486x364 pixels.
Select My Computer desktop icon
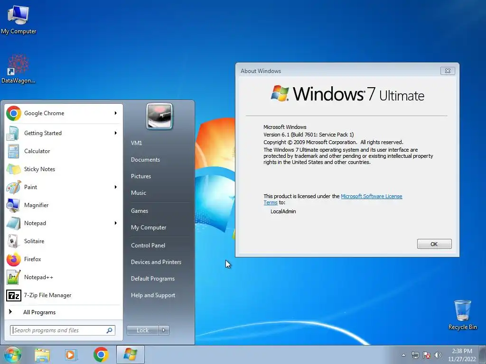pos(19,19)
